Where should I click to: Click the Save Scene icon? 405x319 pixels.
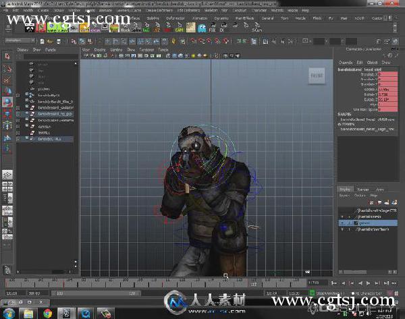point(59,41)
